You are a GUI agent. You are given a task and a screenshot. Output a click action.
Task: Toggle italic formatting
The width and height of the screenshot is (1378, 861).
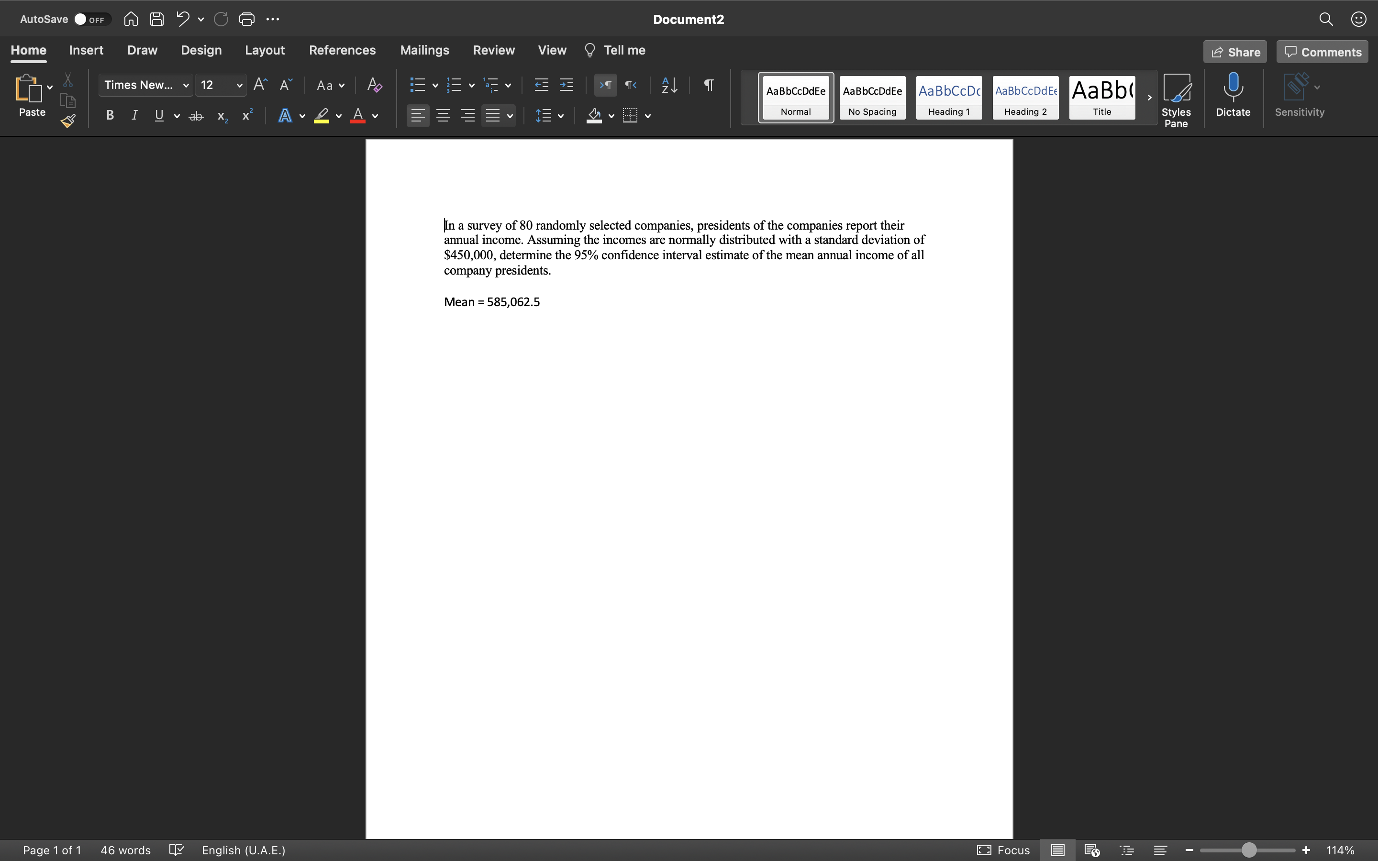134,116
